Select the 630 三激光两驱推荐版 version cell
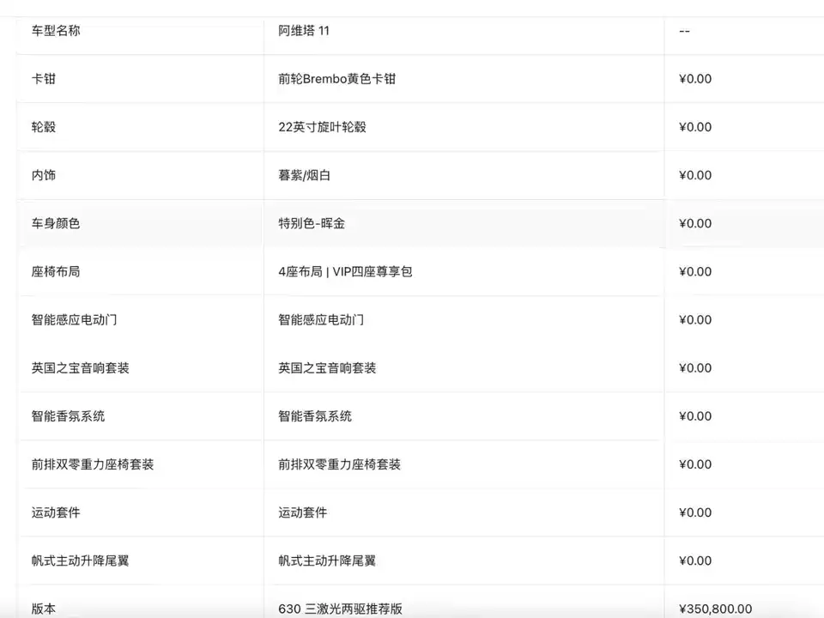Viewport: 824px width, 618px height. pos(340,609)
